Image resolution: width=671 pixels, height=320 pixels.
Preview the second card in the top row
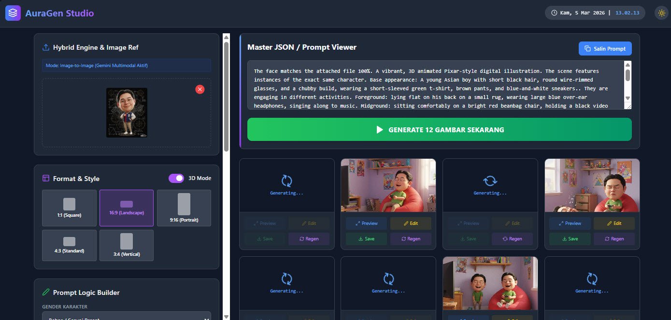pyautogui.click(x=366, y=223)
